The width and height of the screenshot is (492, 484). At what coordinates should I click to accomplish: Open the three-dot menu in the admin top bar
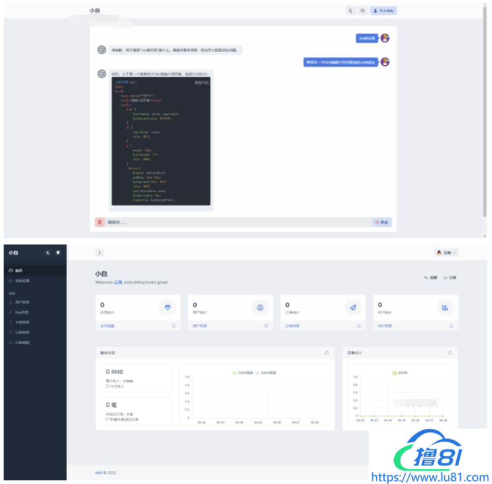point(100,252)
